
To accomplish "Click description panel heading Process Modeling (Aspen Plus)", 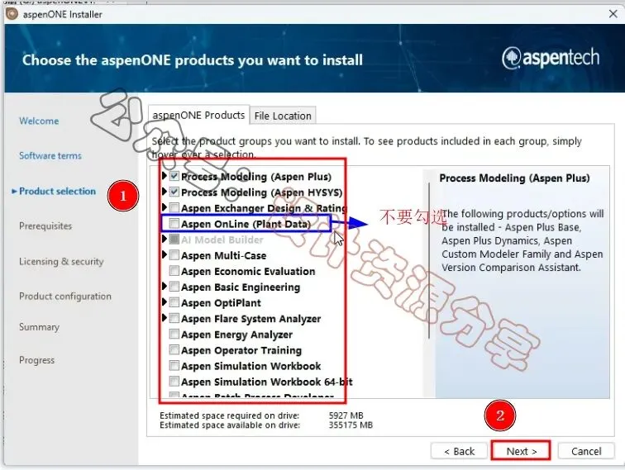I will click(x=514, y=178).
